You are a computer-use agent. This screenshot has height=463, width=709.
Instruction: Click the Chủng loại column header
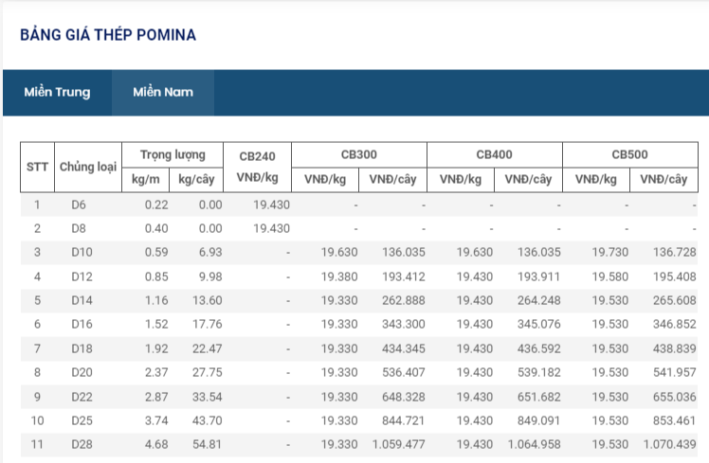pos(88,167)
